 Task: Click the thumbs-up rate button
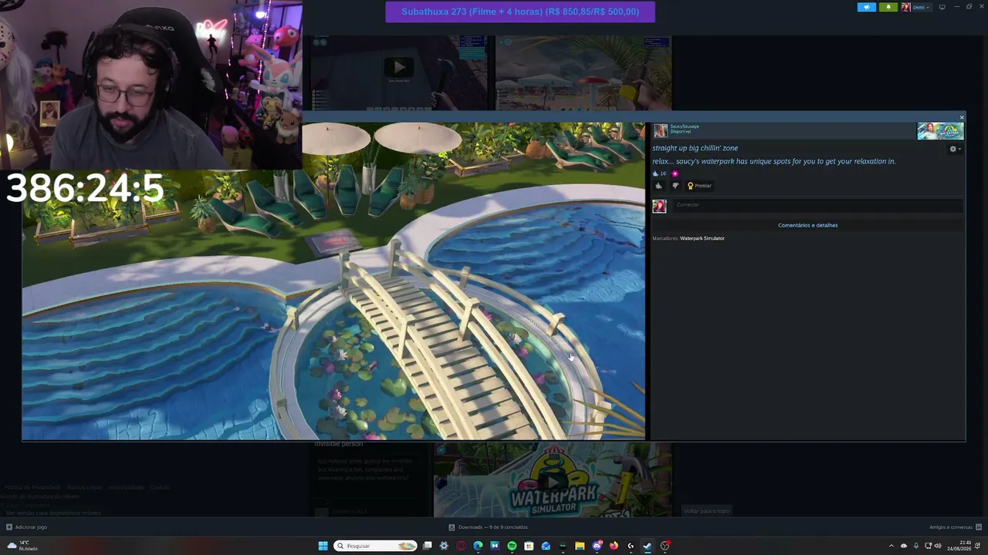tap(658, 186)
